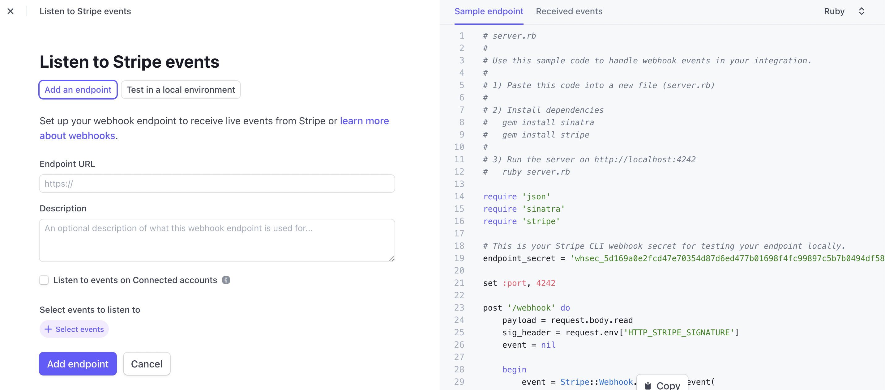Image resolution: width=885 pixels, height=390 pixels.
Task: Click info icon beside Connected accounts
Action: click(226, 280)
